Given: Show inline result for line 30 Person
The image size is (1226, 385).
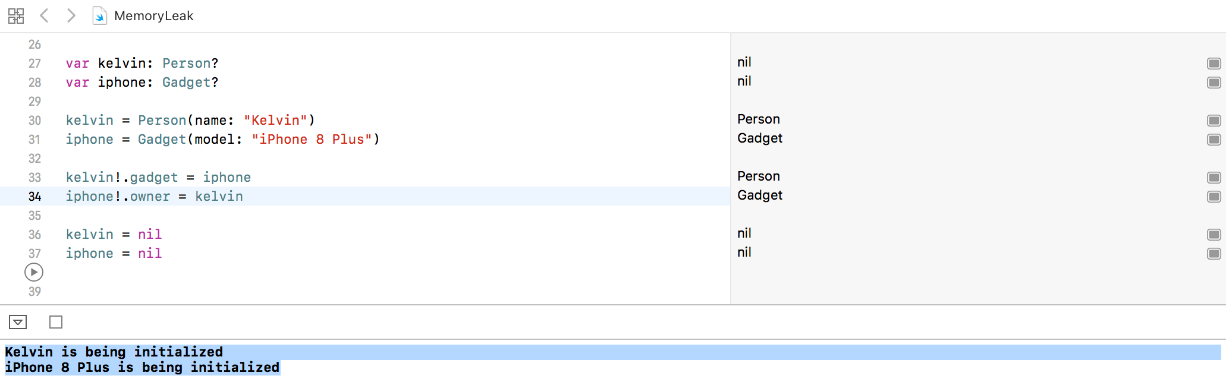Looking at the screenshot, I should 1214,121.
